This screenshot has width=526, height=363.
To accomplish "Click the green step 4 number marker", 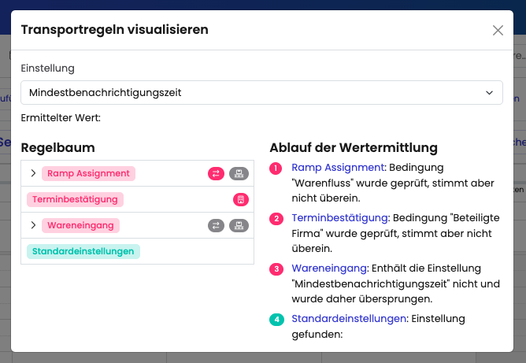I will (x=276, y=319).
